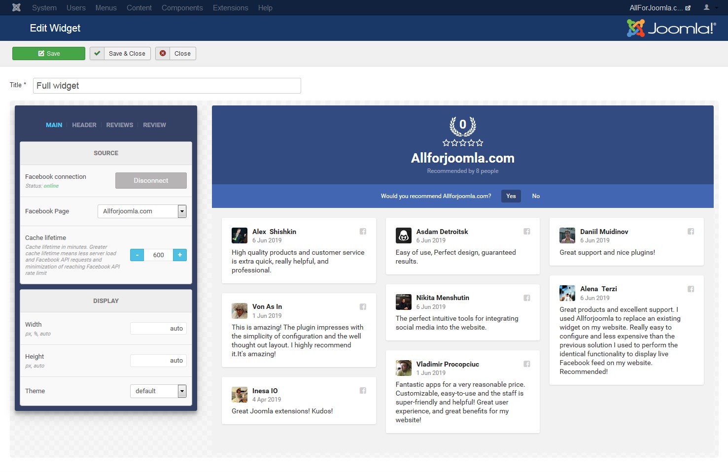
Task: Open the Extensions menu
Action: click(230, 8)
